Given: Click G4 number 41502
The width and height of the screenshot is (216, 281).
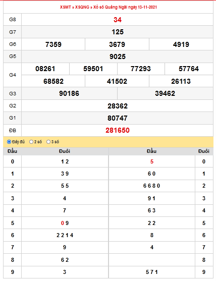Looking at the screenshot, I should coord(117,81).
